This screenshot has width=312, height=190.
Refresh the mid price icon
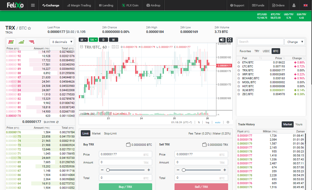pyautogui.click(x=57, y=122)
